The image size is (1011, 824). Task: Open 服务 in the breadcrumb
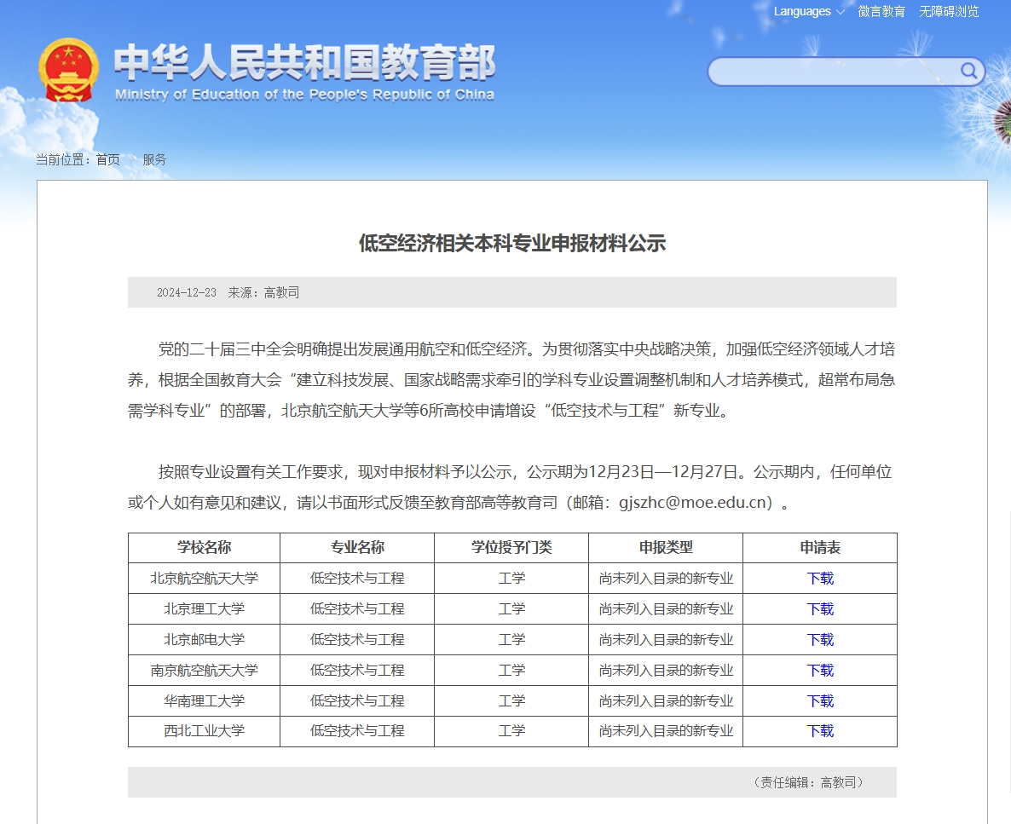[154, 159]
